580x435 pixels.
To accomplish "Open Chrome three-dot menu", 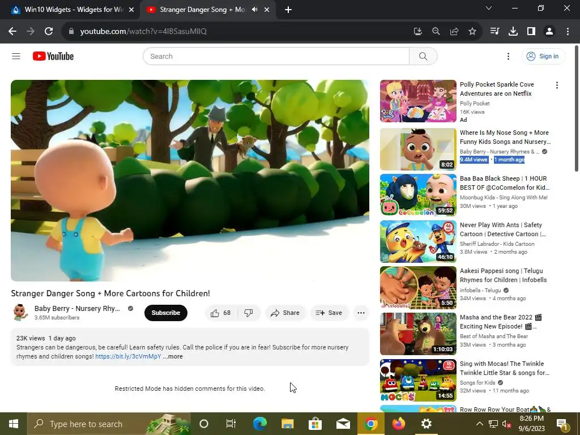I will (x=568, y=32).
